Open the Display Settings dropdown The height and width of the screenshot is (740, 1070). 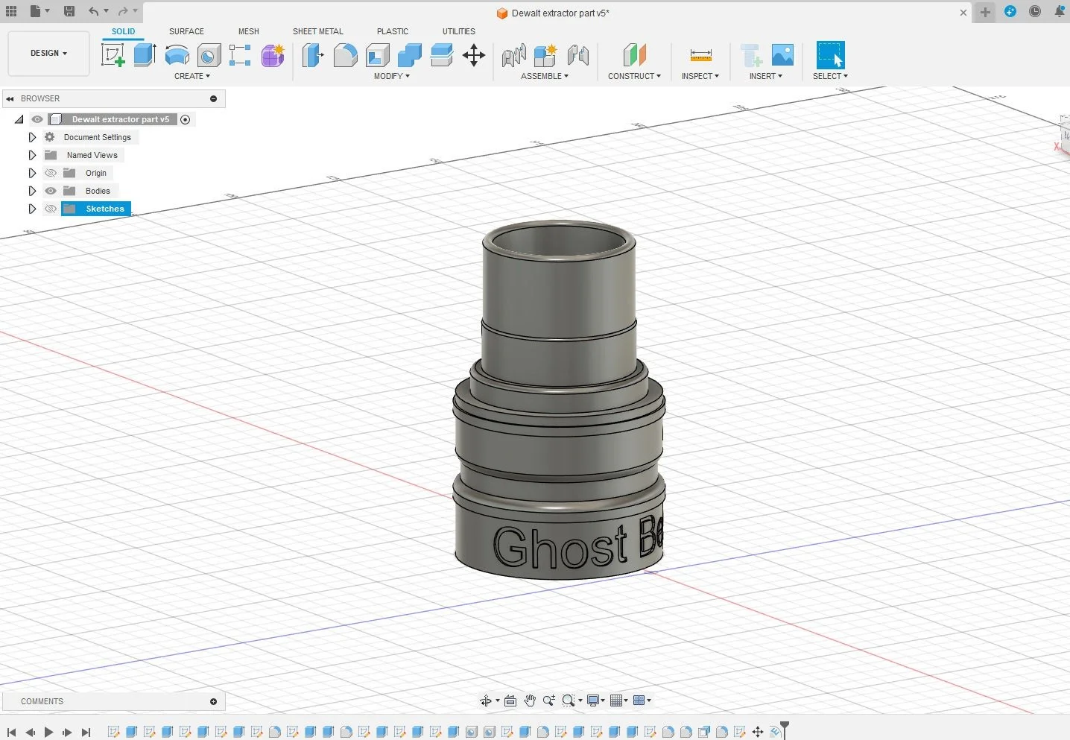click(595, 701)
